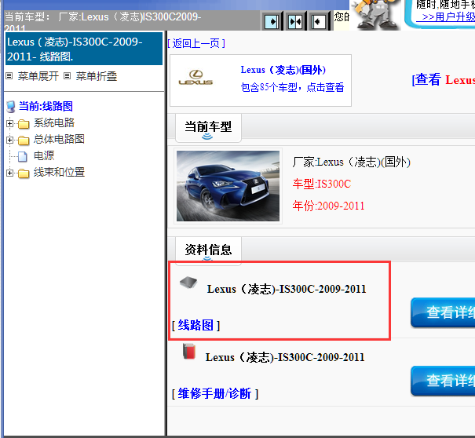Select the 资料信息 tab

pos(208,250)
